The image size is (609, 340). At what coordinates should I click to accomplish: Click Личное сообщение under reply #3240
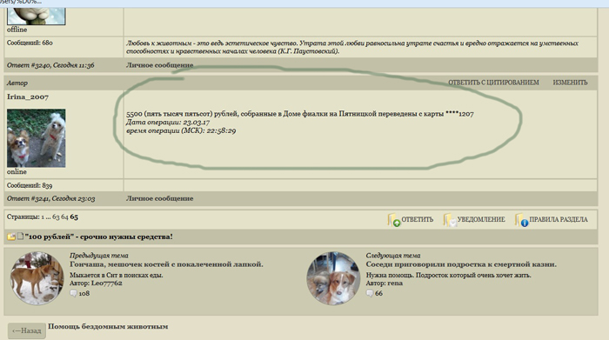click(159, 65)
